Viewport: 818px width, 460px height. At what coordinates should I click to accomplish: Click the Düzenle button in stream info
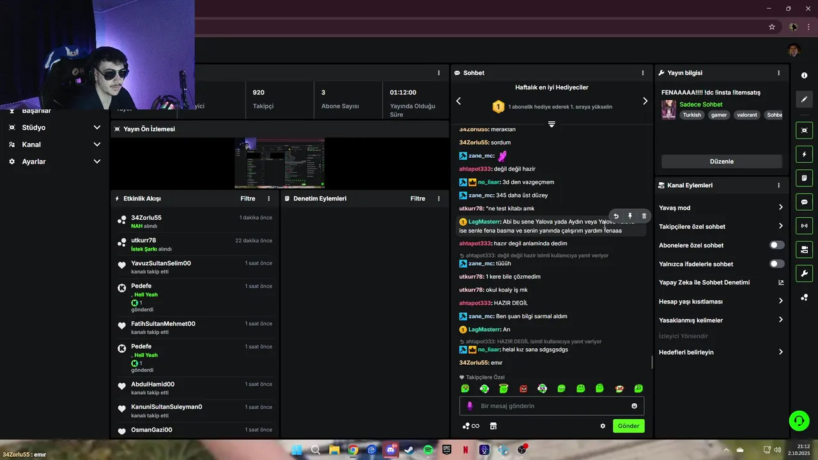pyautogui.click(x=722, y=162)
